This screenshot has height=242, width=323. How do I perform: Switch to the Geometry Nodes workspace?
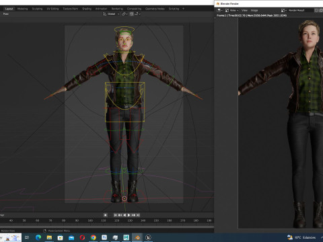(x=155, y=9)
